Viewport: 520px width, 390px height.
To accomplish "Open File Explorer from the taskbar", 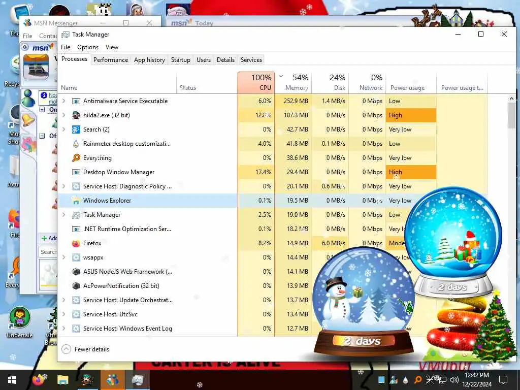I will [x=62, y=380].
